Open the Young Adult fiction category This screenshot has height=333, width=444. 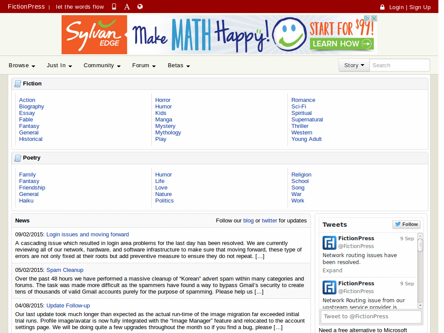307,139
